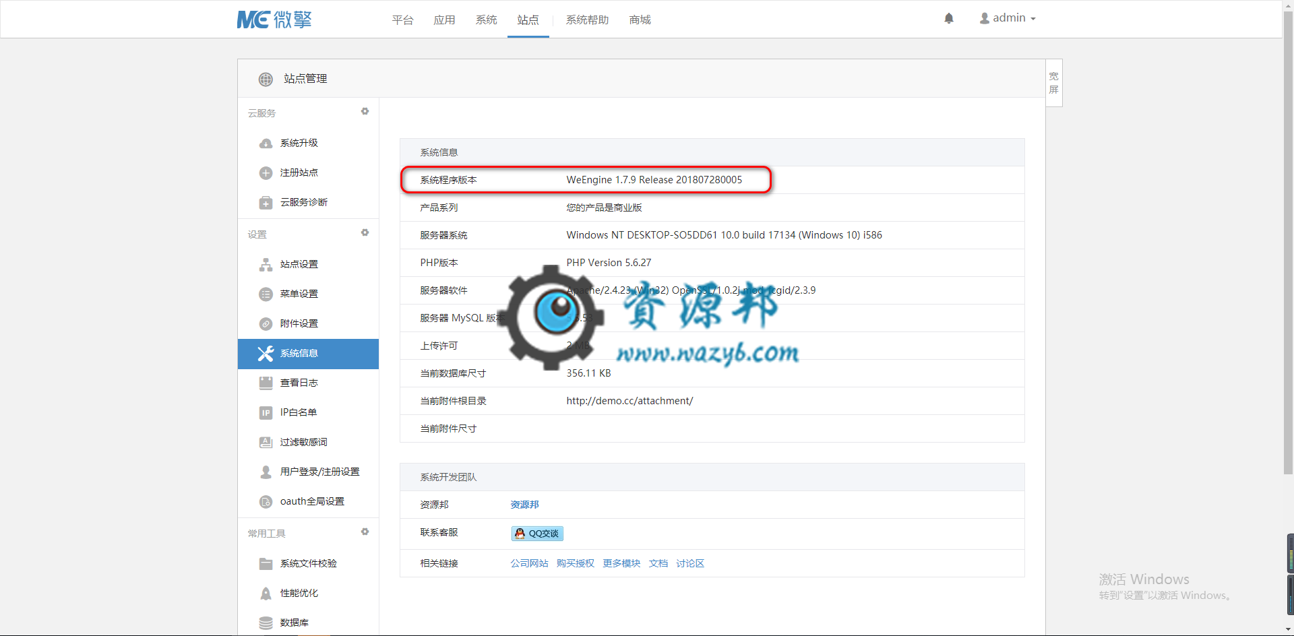1294x636 pixels.
Task: Click the 查看日志 calendar icon
Action: coord(266,383)
